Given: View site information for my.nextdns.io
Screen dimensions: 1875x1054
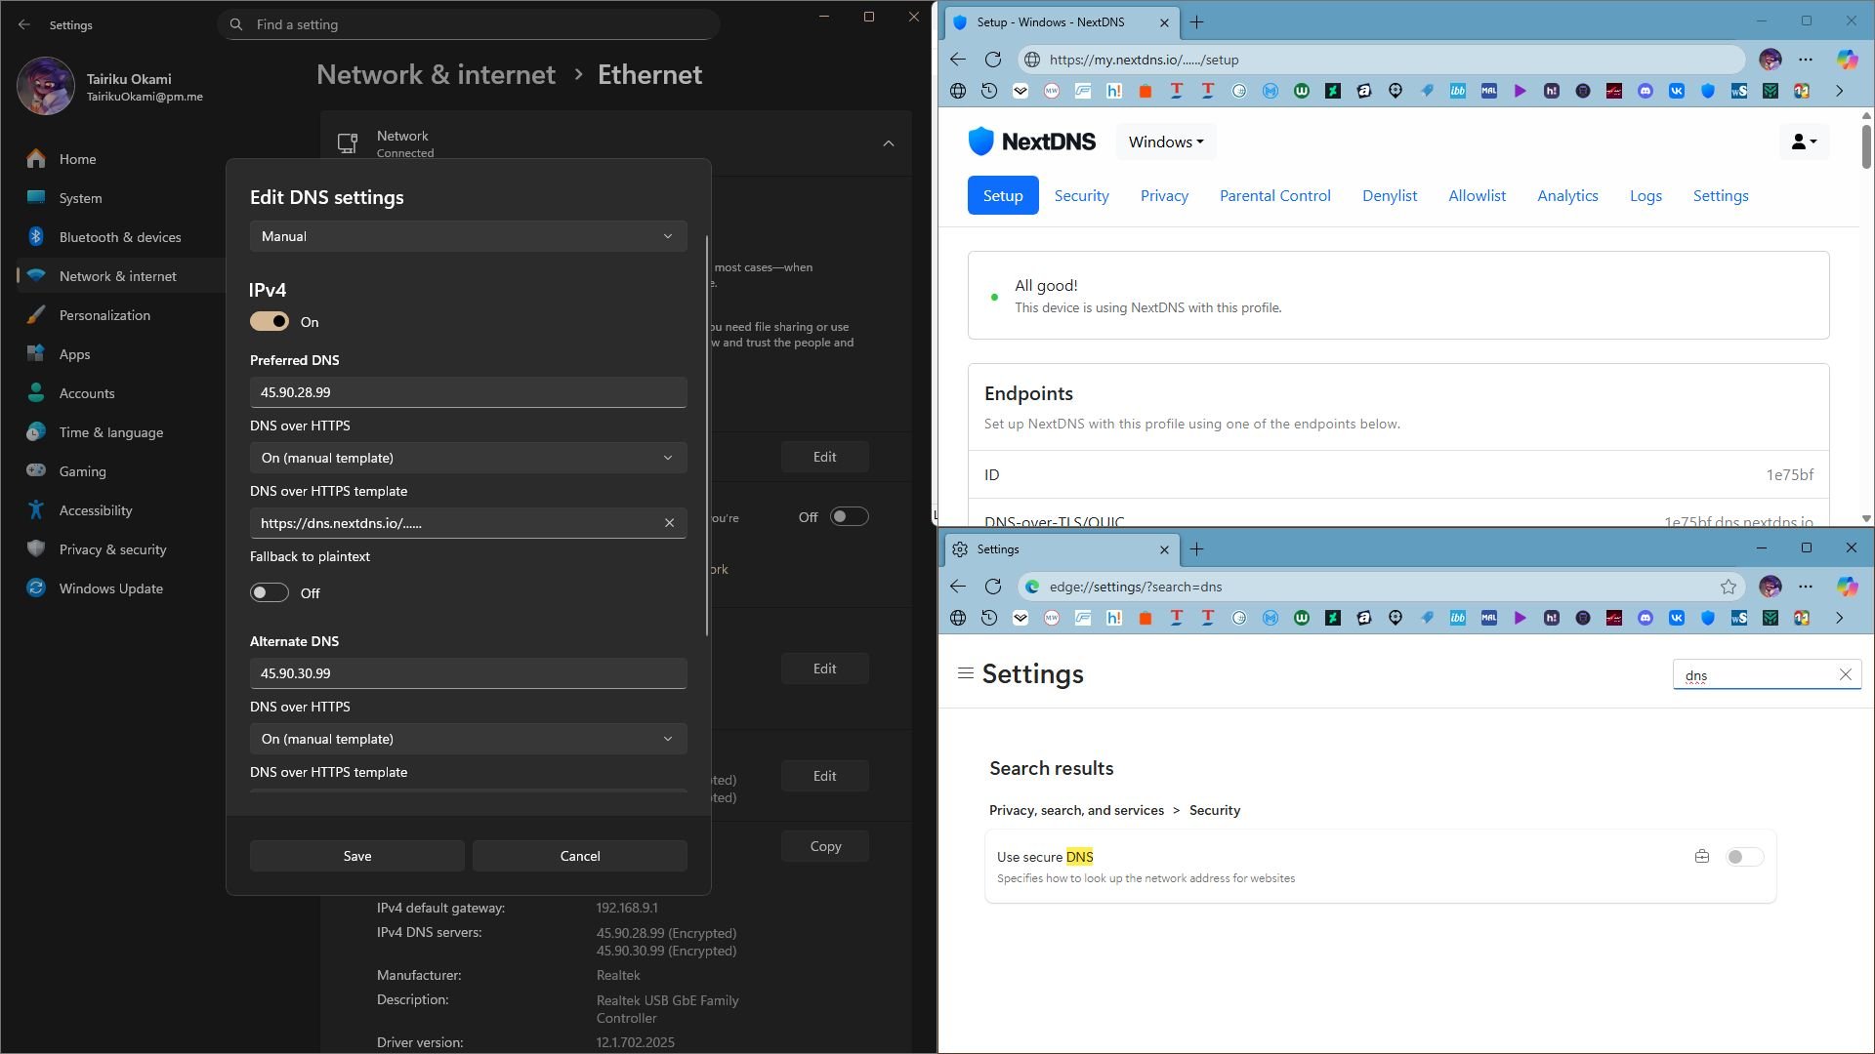Looking at the screenshot, I should pos(1031,60).
